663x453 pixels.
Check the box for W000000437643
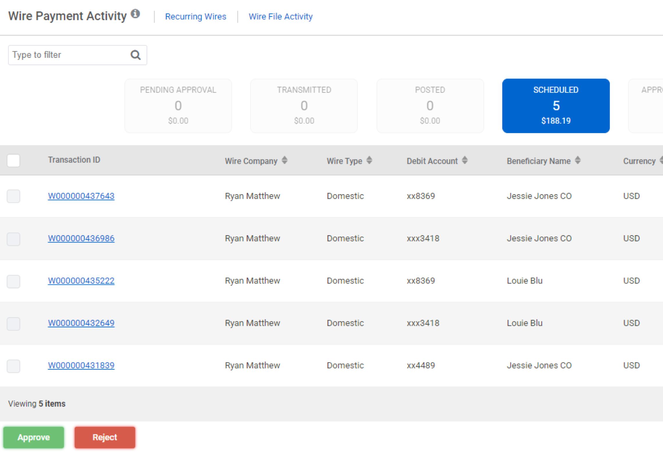click(13, 196)
